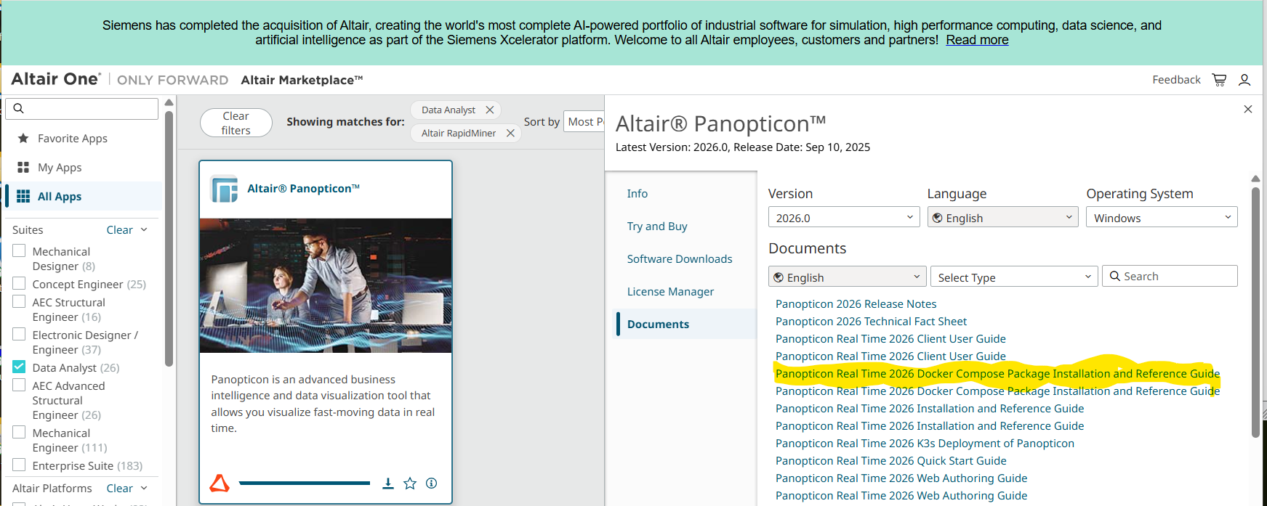Follow the Read more link in banner

point(977,40)
